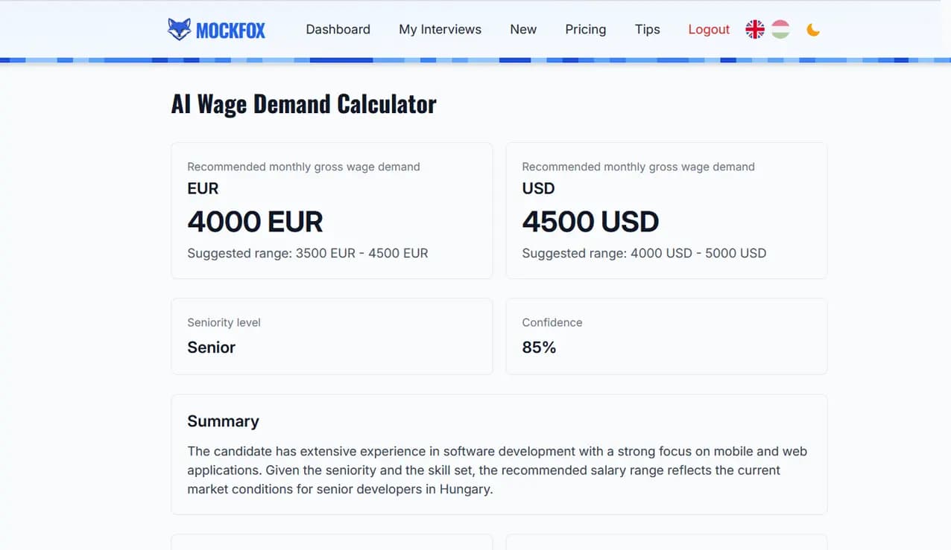The width and height of the screenshot is (951, 550).
Task: Click the 4000 EUR recommended amount
Action: [255, 222]
